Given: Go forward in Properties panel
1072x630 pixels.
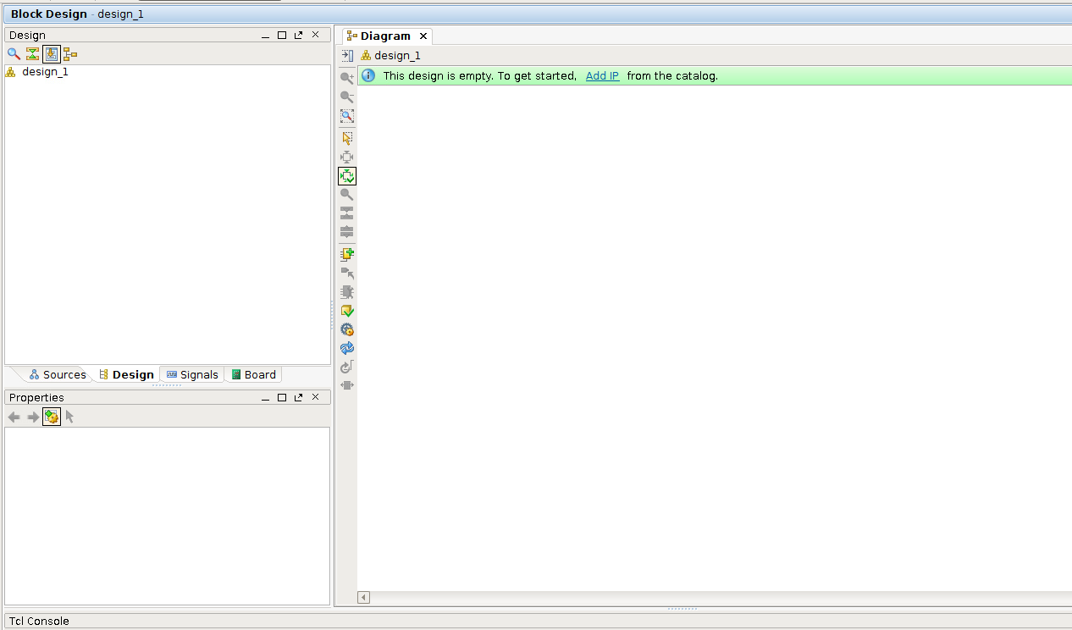Looking at the screenshot, I should [x=33, y=417].
